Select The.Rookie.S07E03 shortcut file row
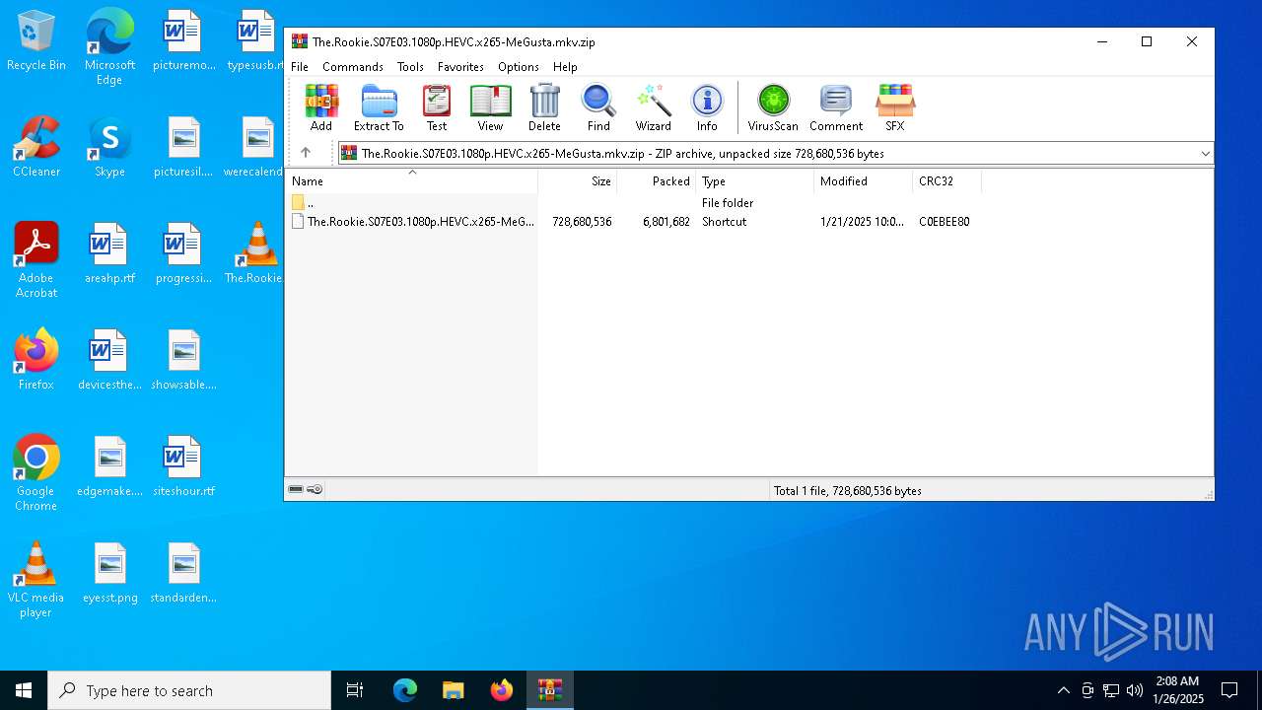The image size is (1262, 710). tap(631, 222)
